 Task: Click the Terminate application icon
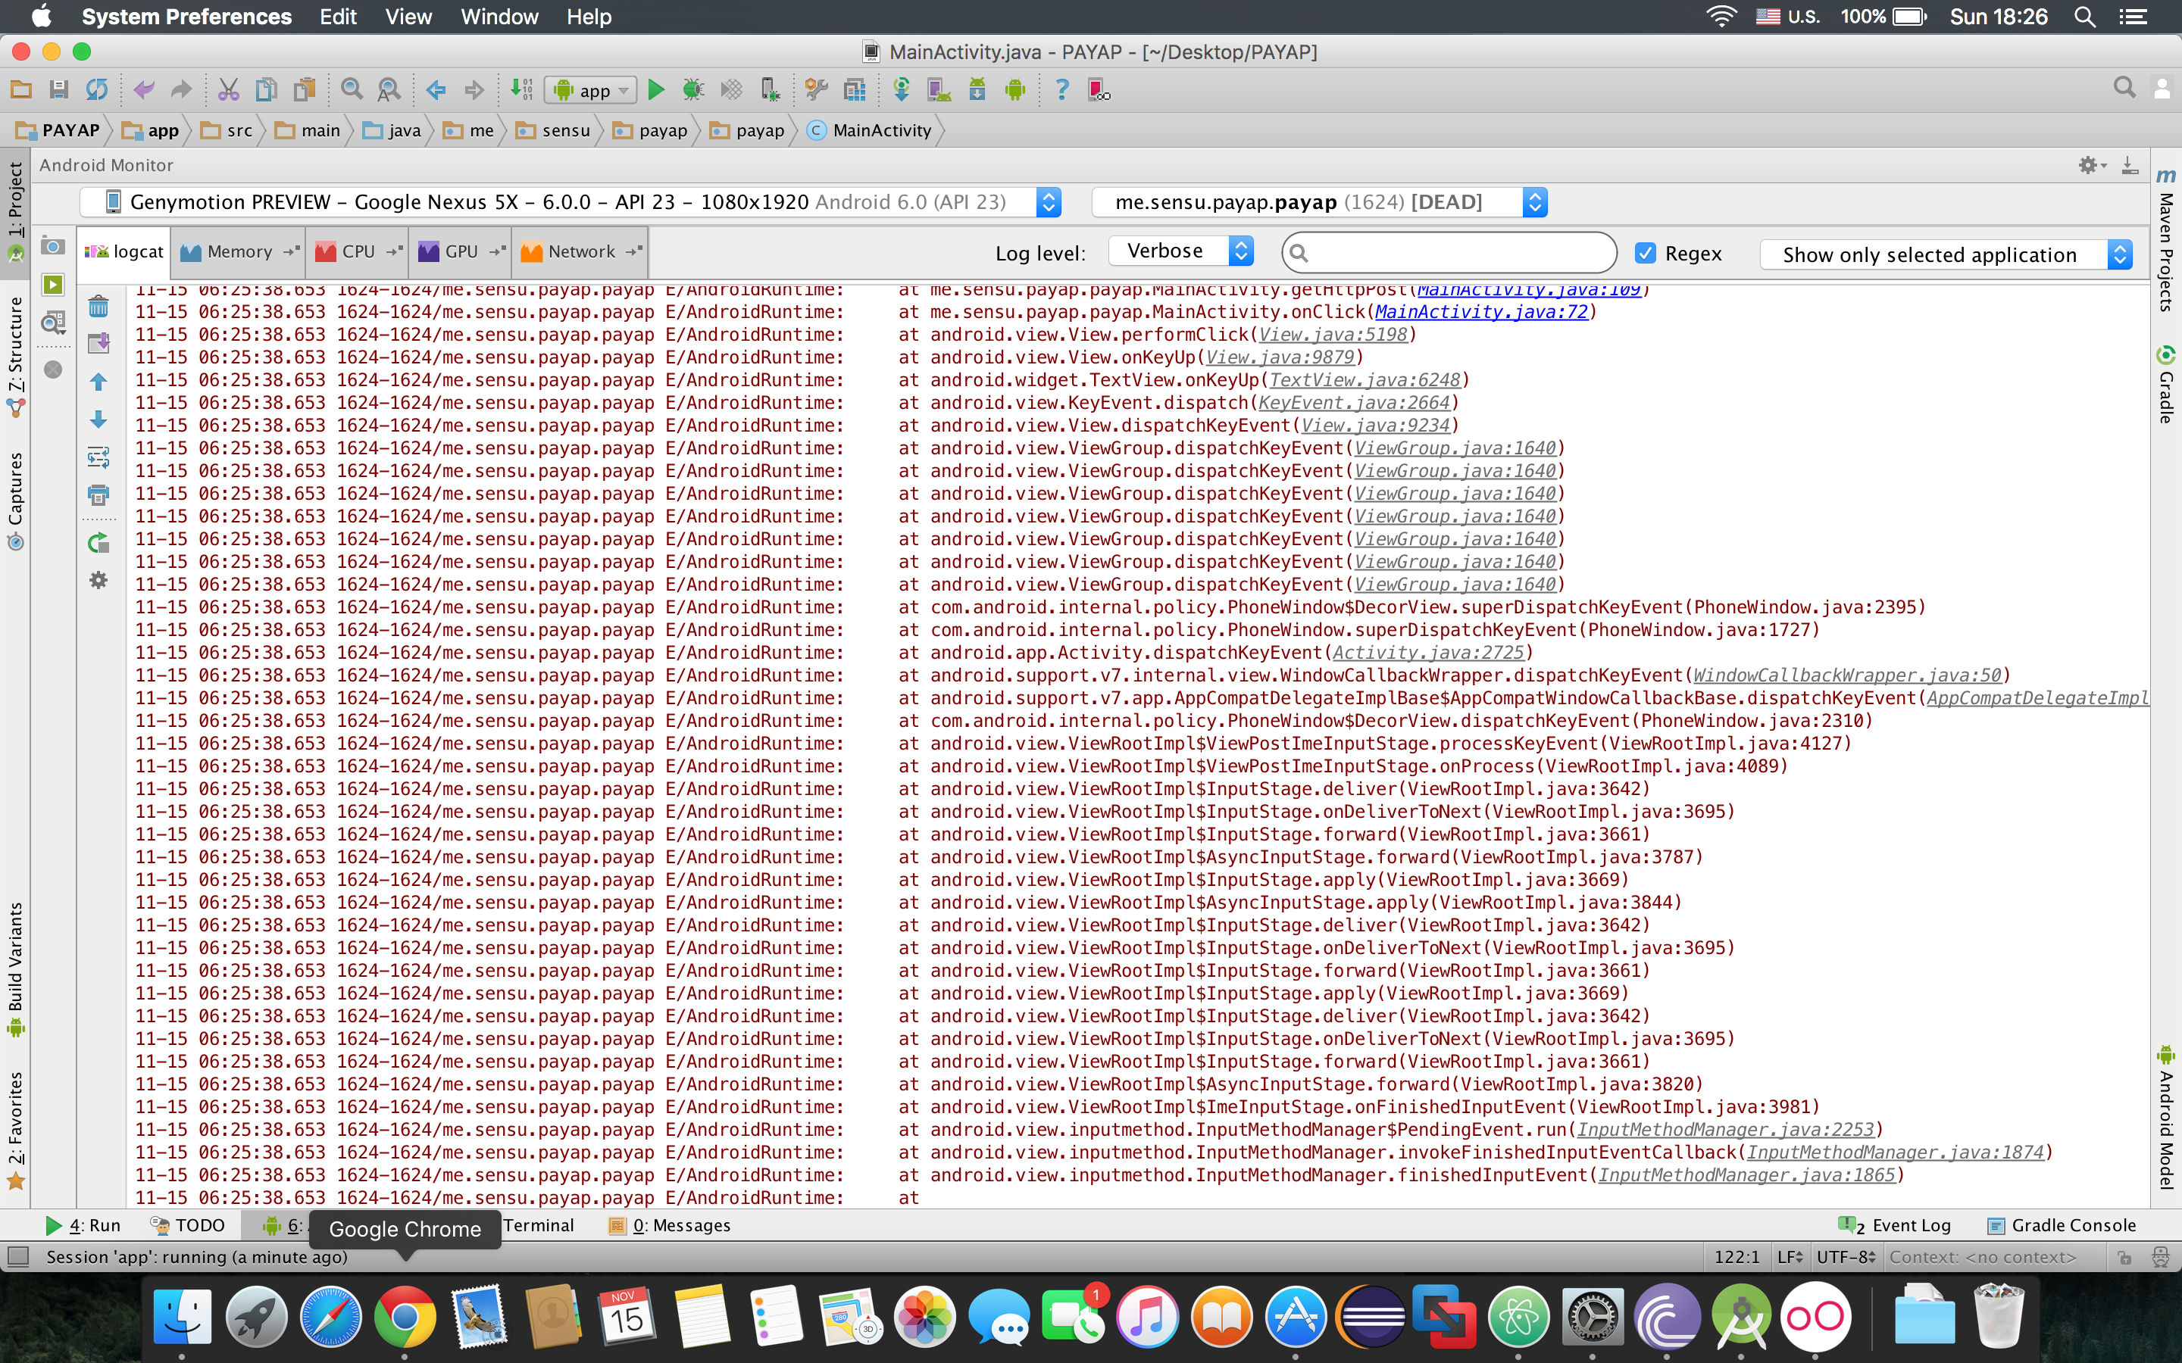(x=53, y=370)
